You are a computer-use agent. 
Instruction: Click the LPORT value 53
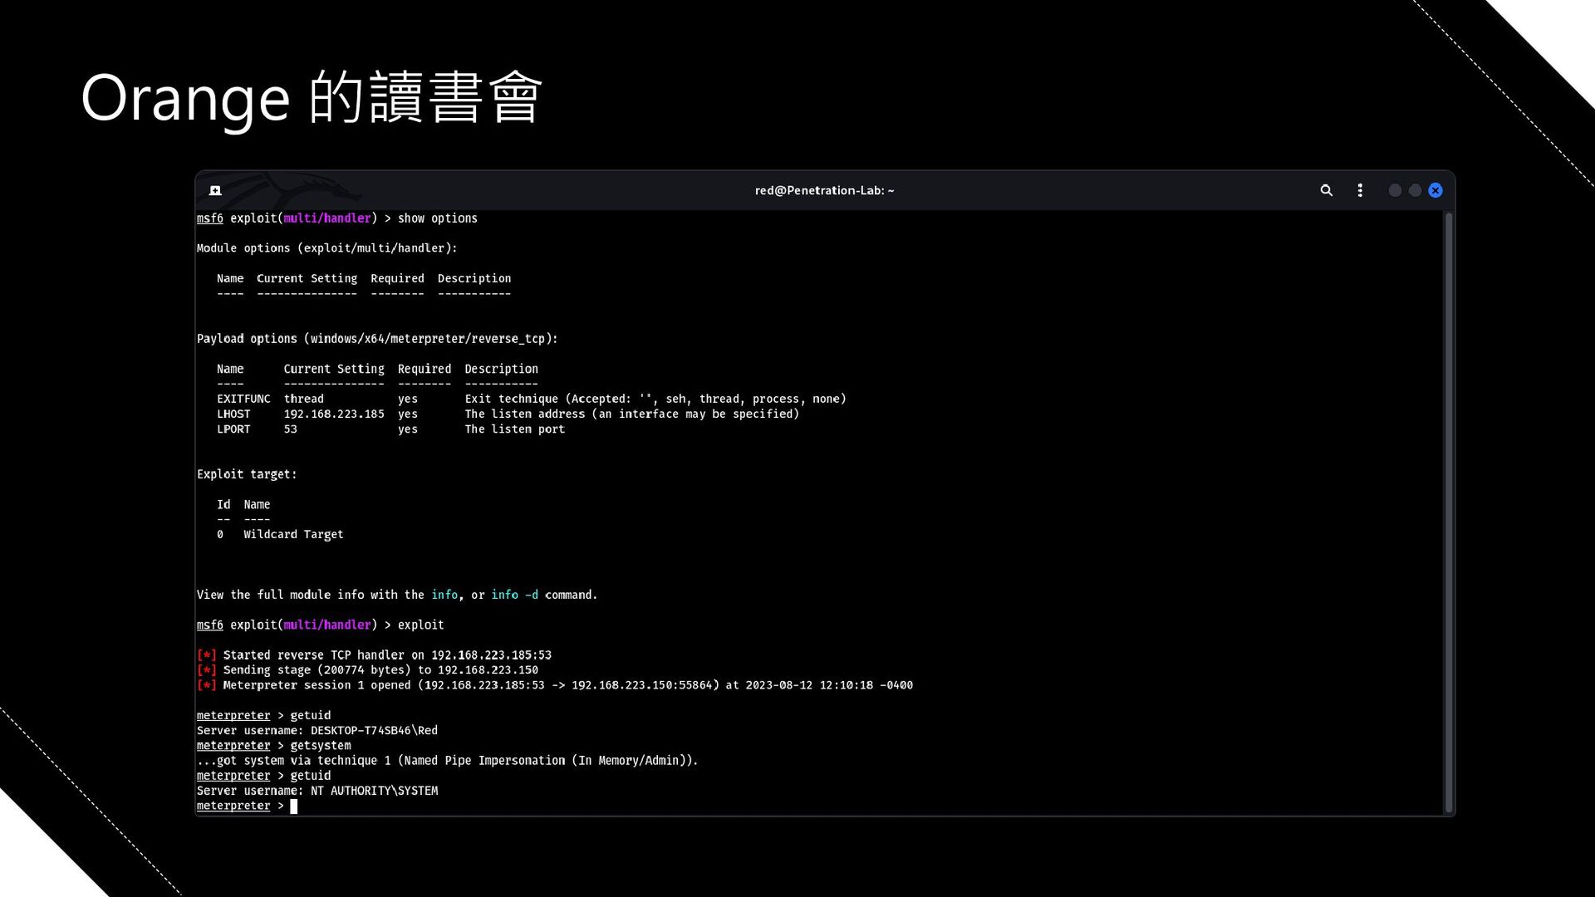[290, 429]
